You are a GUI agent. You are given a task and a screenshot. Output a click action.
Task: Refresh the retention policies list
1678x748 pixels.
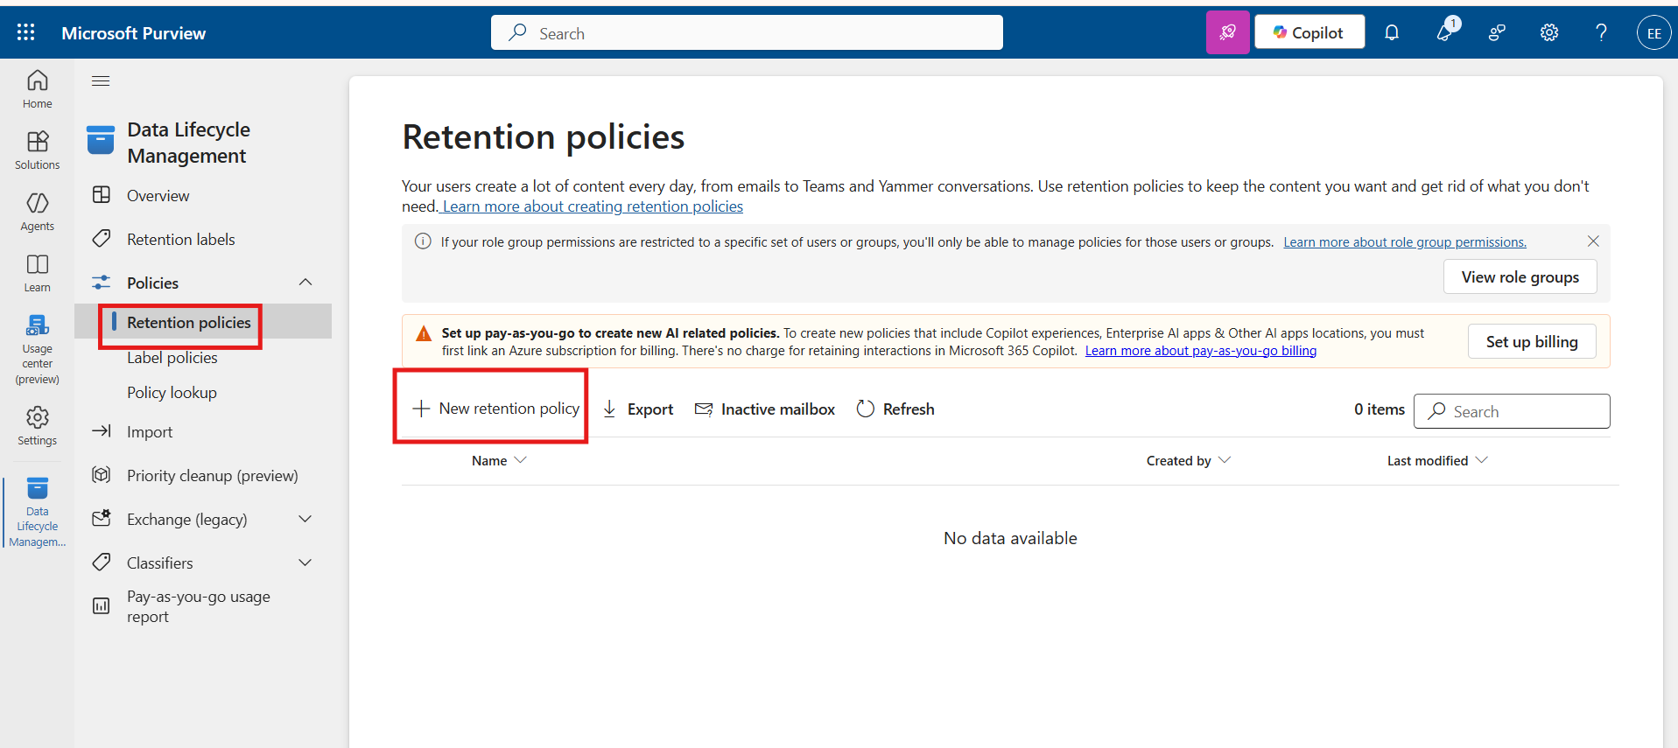coord(895,409)
